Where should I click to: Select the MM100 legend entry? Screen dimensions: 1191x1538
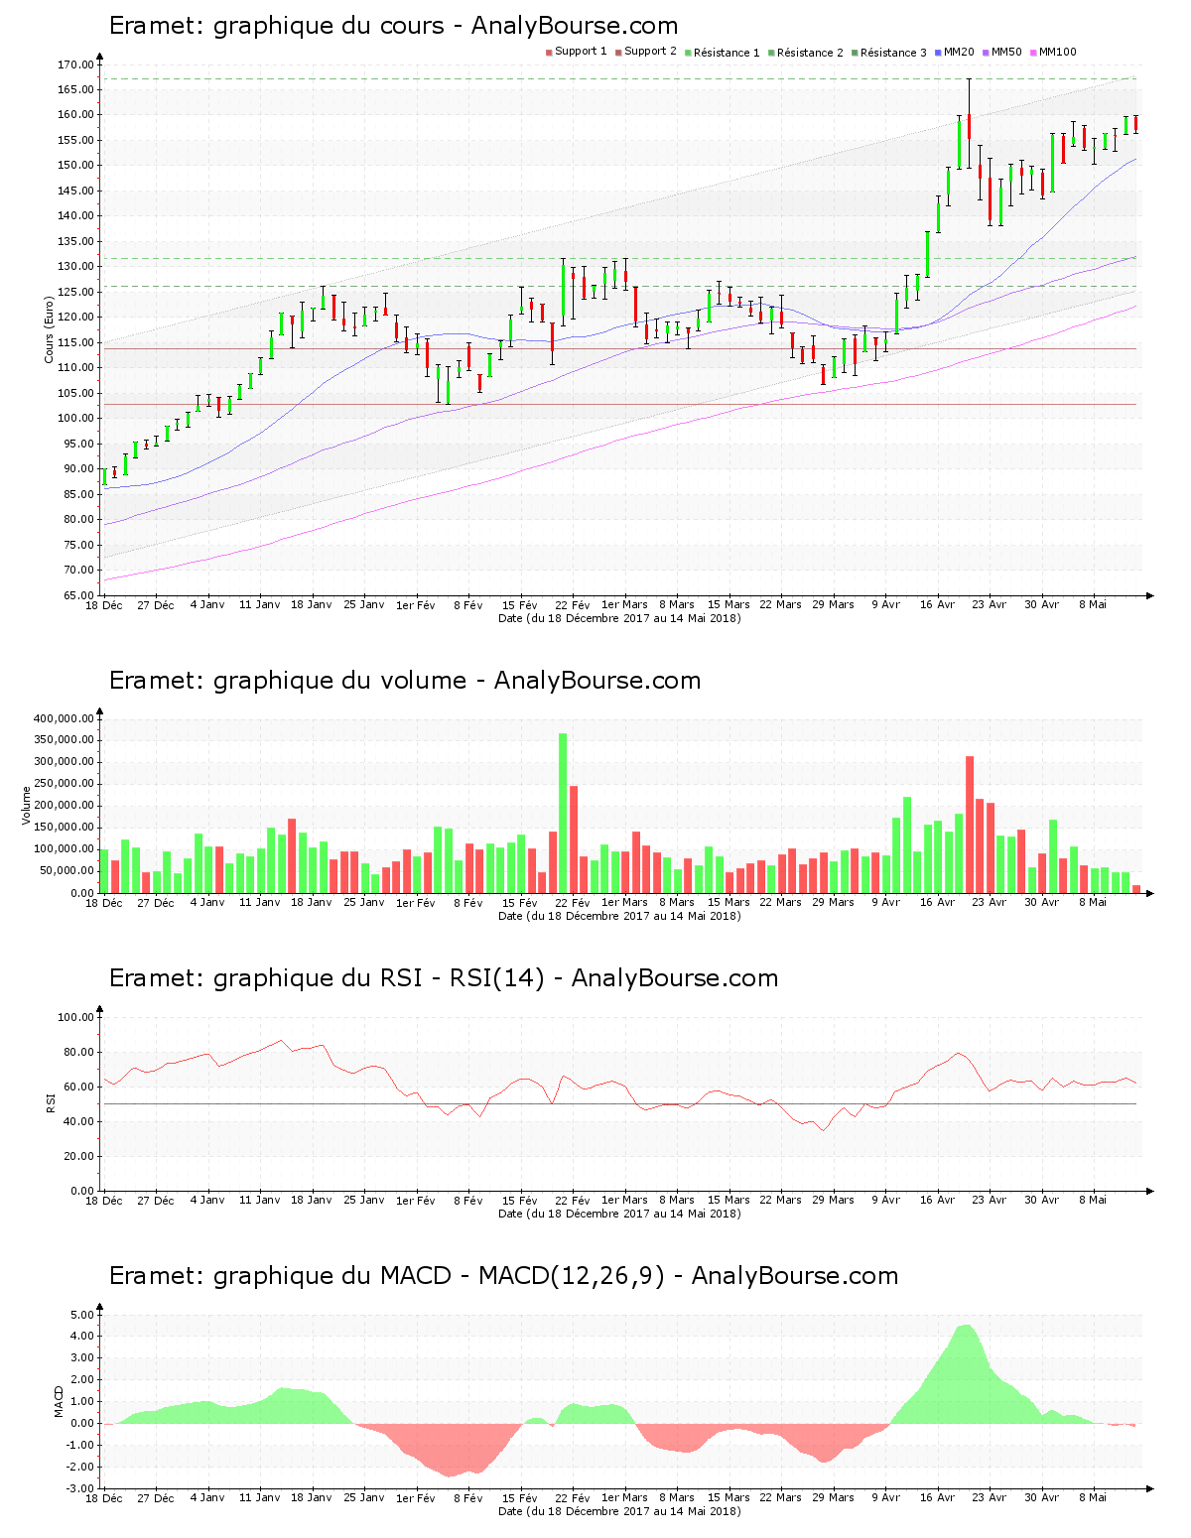tap(1053, 53)
